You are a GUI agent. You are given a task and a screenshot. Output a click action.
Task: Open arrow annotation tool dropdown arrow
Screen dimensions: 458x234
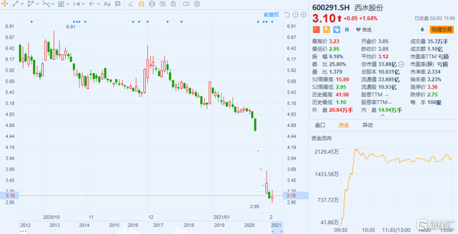(x=98, y=4)
